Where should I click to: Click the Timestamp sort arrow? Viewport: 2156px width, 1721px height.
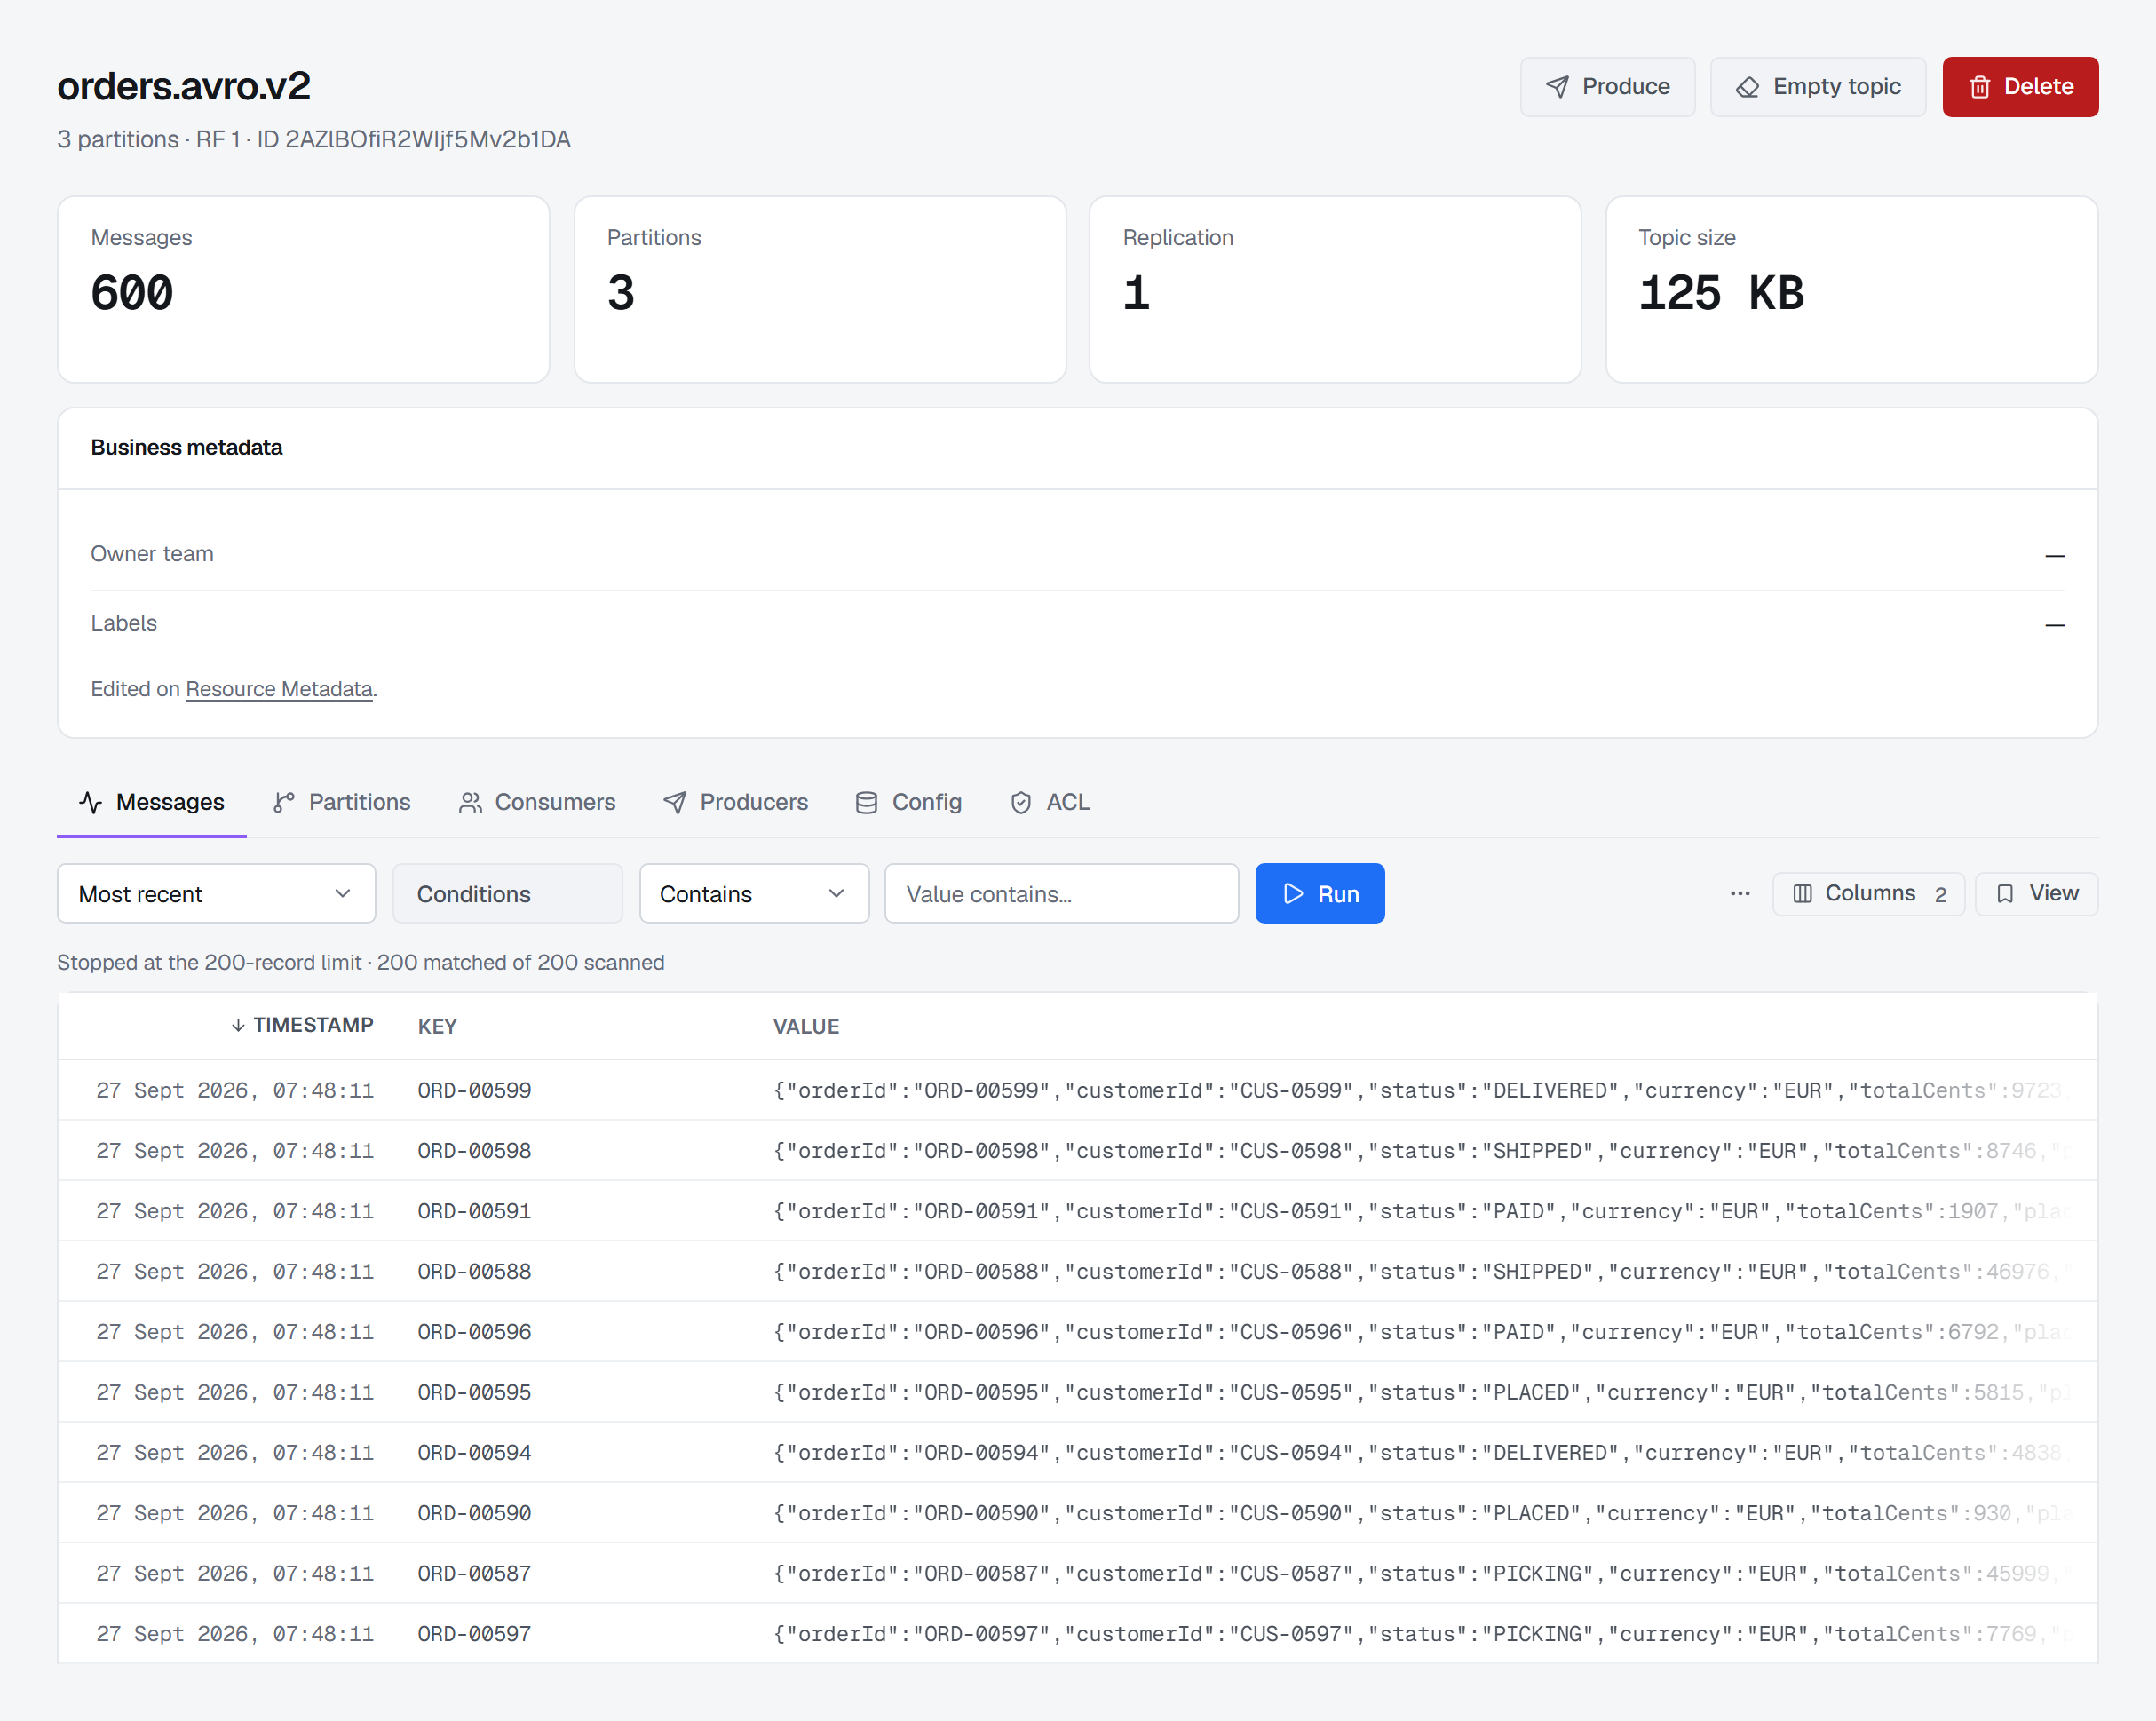[238, 1025]
